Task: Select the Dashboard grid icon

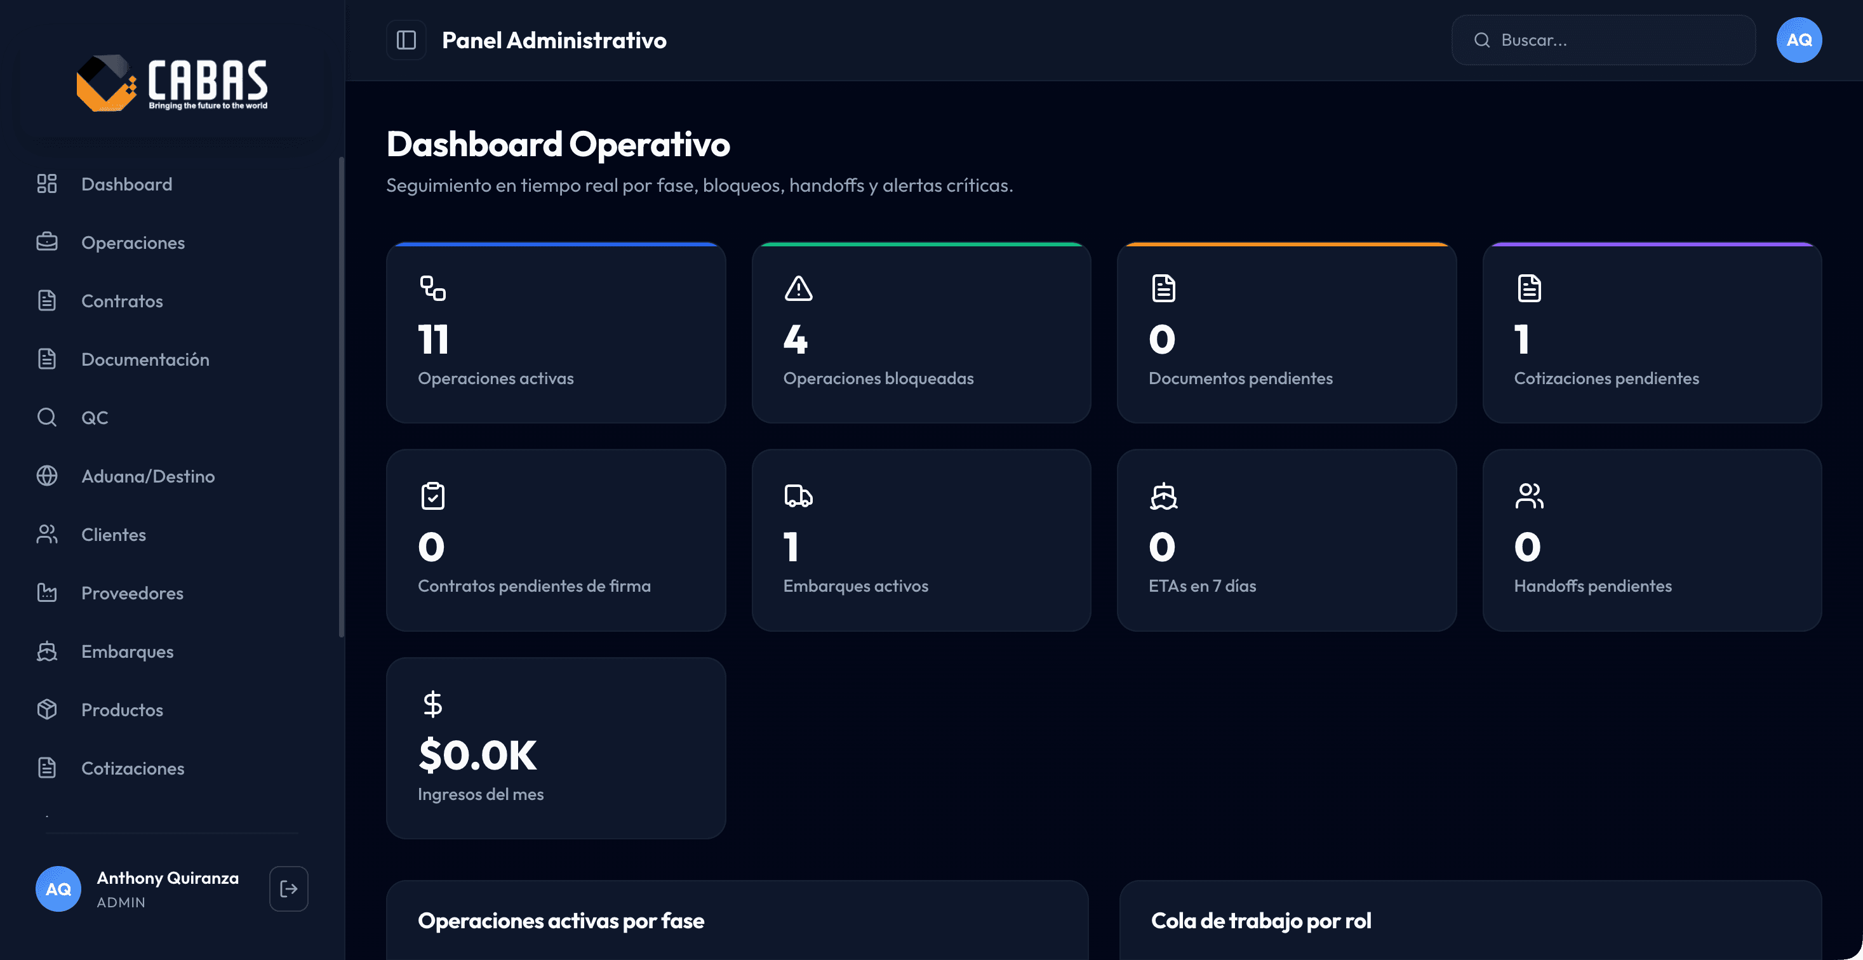Action: pos(47,184)
